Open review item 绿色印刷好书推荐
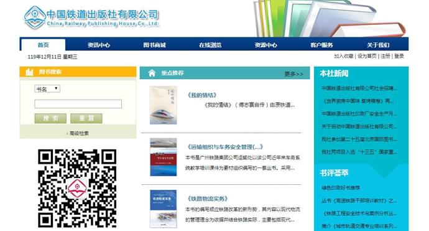The height and width of the screenshot is (231, 429). pyautogui.click(x=341, y=187)
